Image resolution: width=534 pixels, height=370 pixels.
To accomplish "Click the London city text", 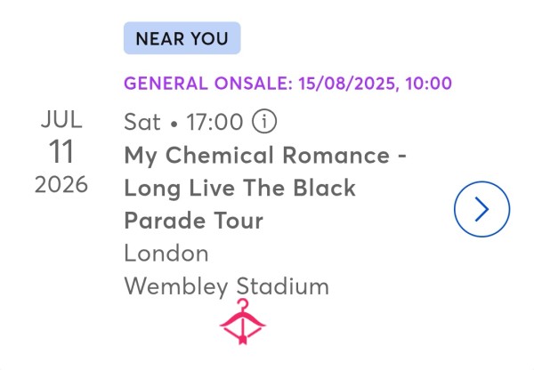I will click(166, 253).
